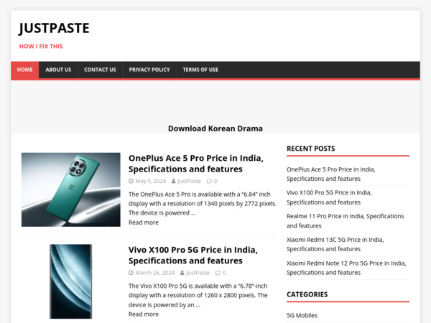Click Read more under Vivo excerpt
This screenshot has height=323, width=431.
pos(144,314)
